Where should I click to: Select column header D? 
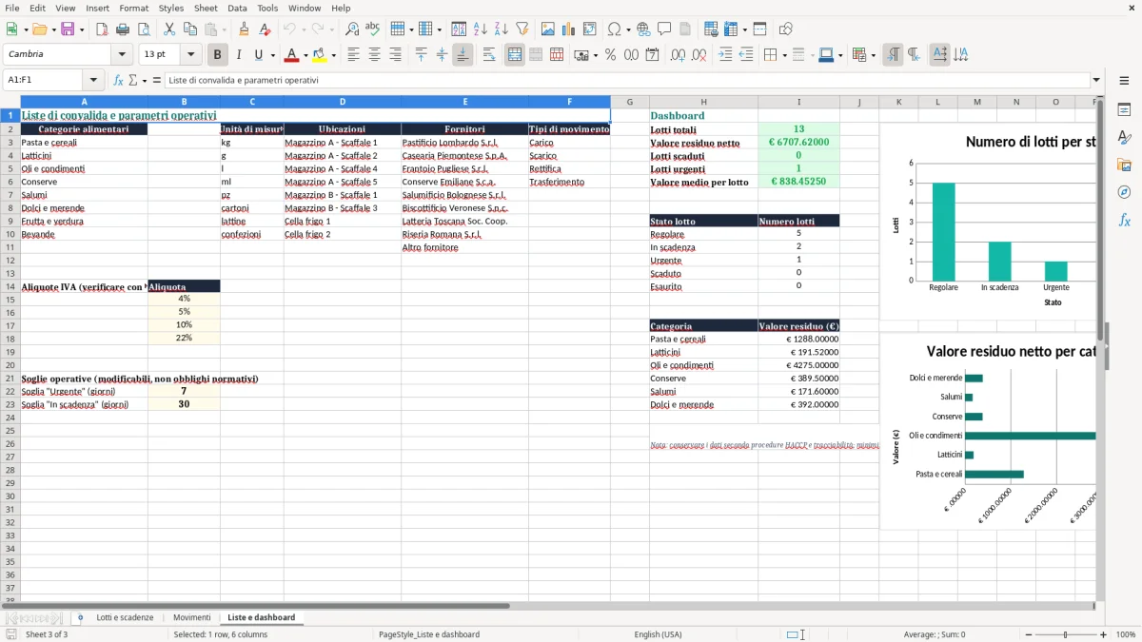coord(342,102)
